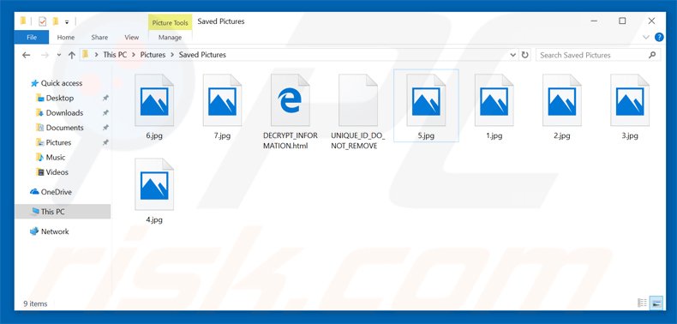Refresh the Saved Pictures folder

click(x=525, y=55)
